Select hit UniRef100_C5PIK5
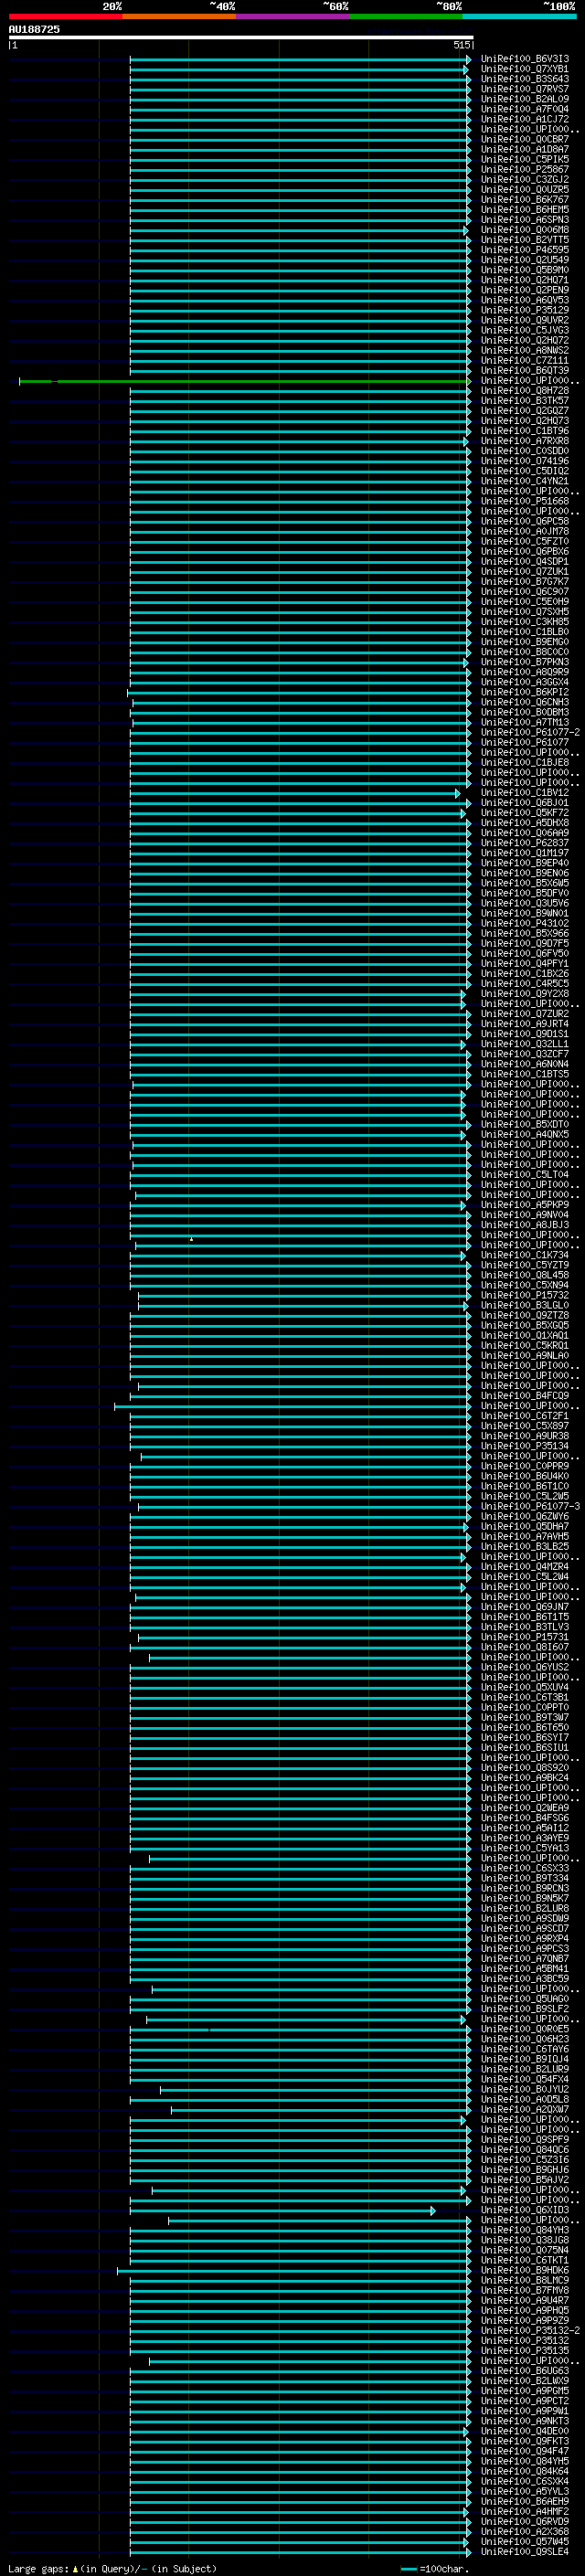 pyautogui.click(x=525, y=159)
